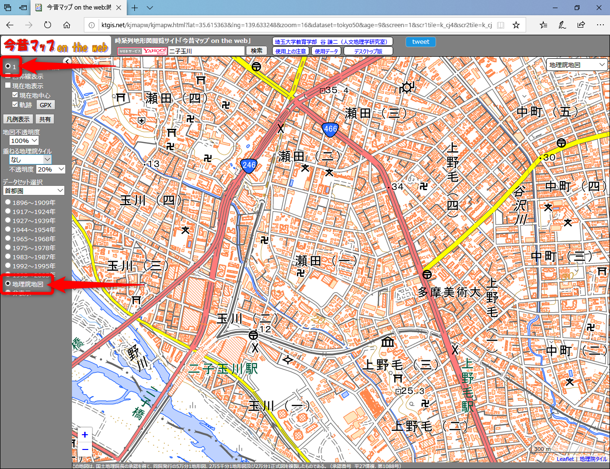The height and width of the screenshot is (469, 610).
Task: Click the tweet button
Action: [420, 42]
